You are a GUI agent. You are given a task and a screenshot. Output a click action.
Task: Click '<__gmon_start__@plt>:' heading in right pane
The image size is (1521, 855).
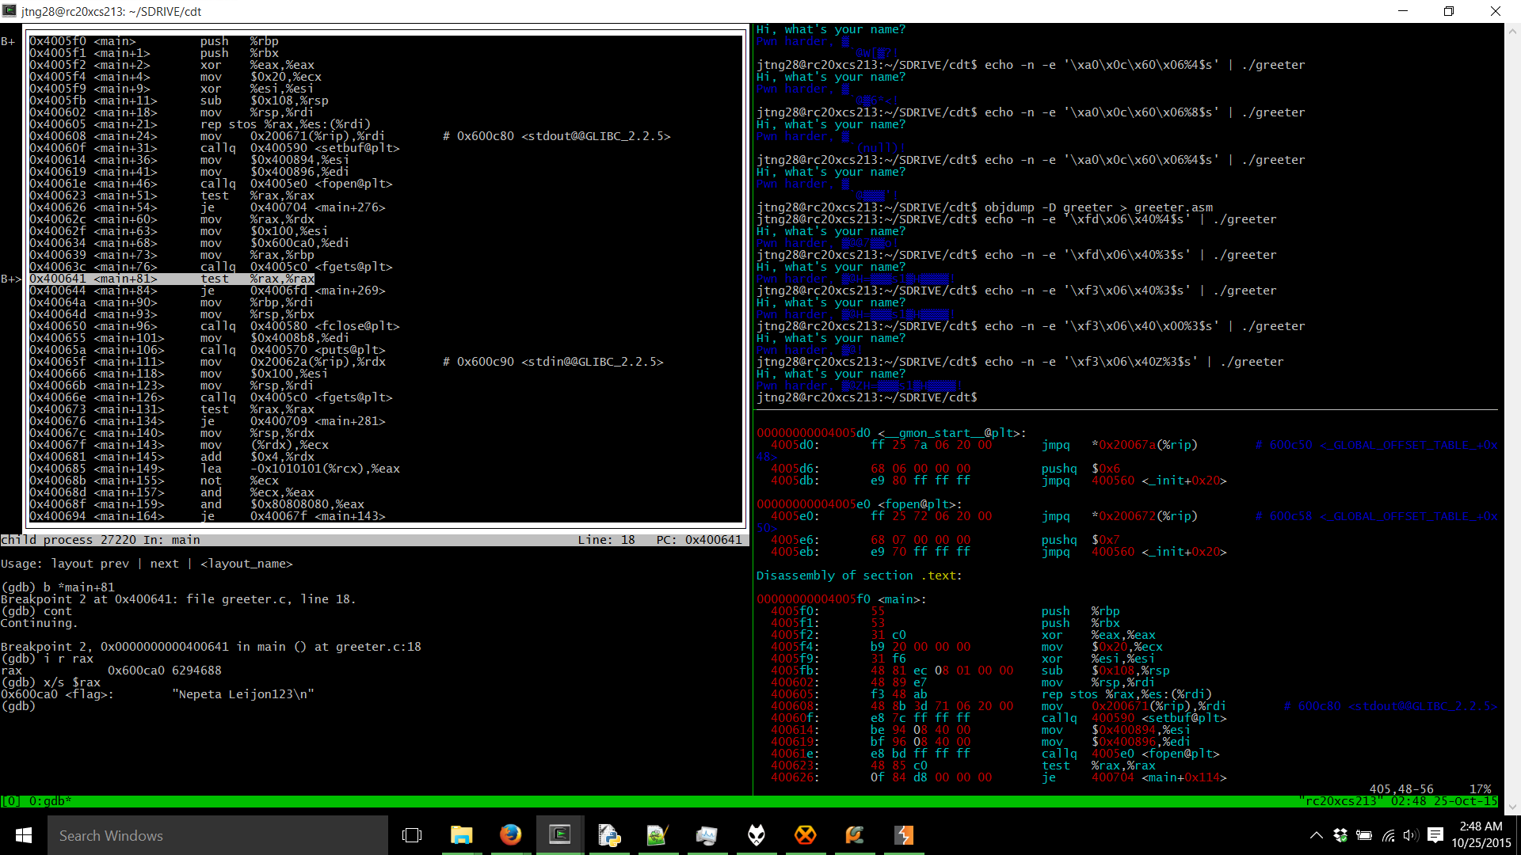[x=952, y=433]
